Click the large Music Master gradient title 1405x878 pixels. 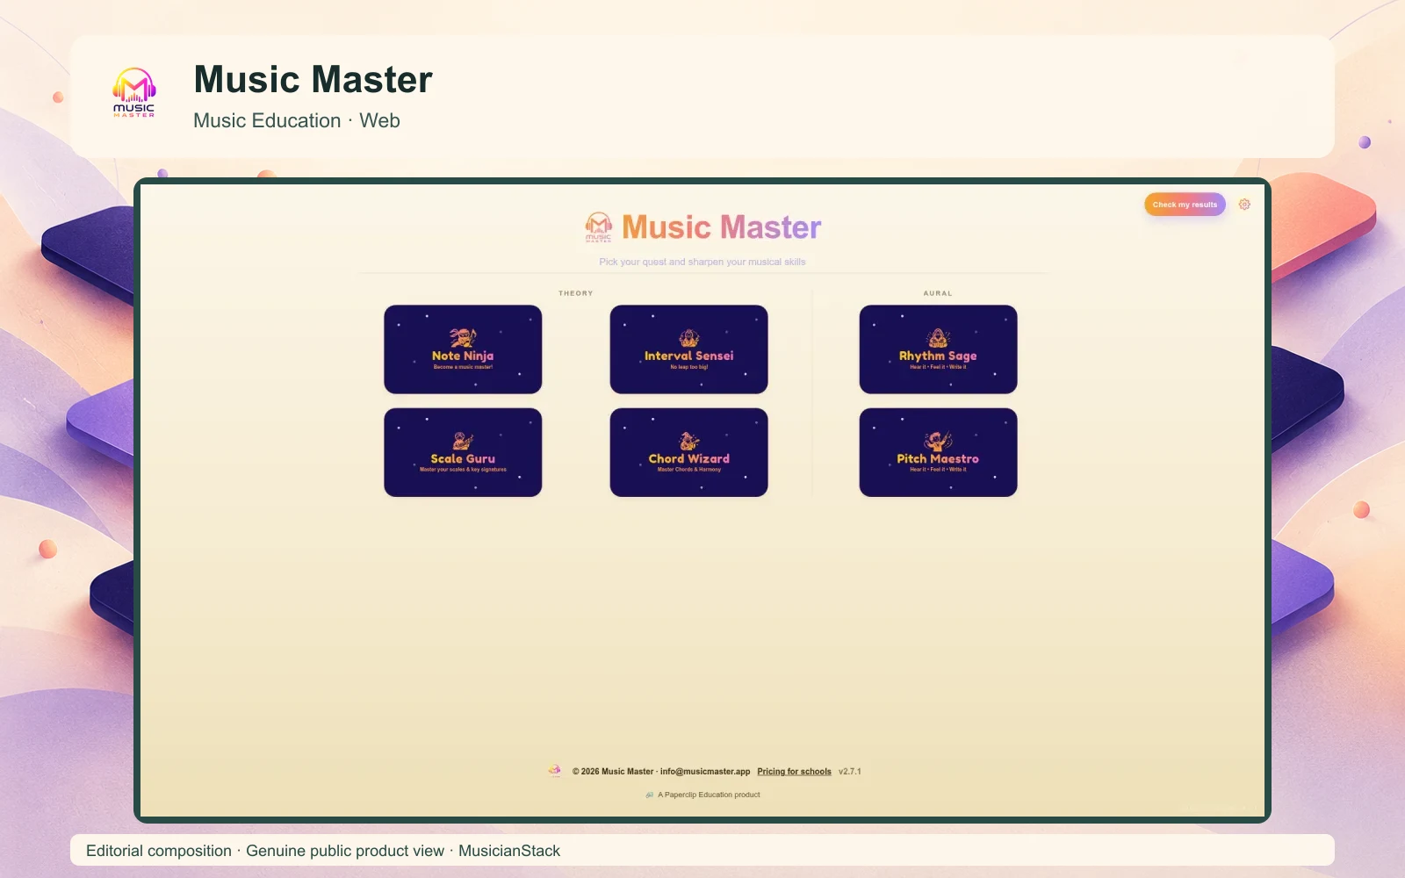722,227
